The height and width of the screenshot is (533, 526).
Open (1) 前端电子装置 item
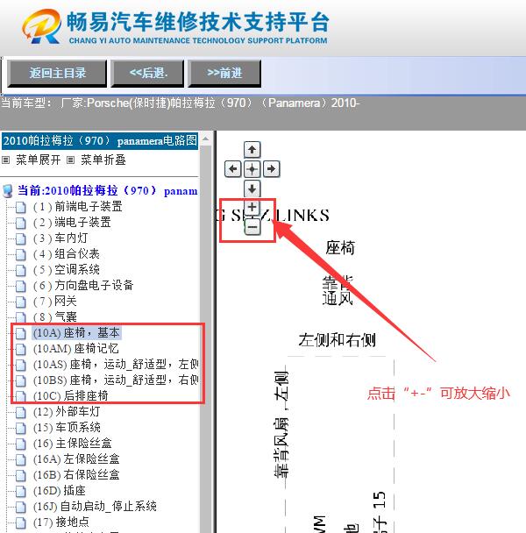click(77, 207)
